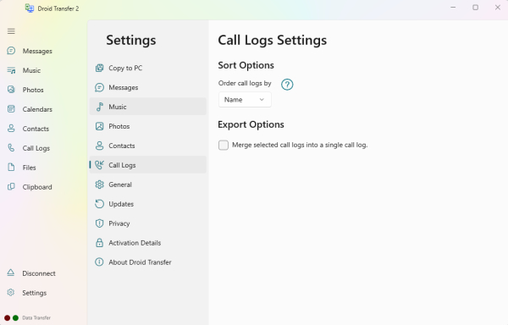
Task: Click the Merge selected call logs label text
Action: (x=300, y=145)
